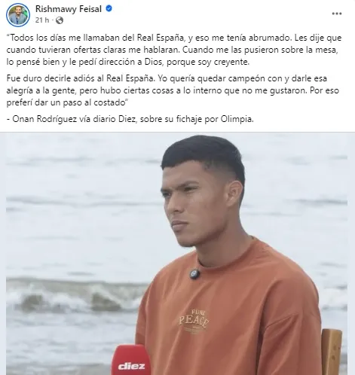This screenshot has width=355, height=375.
Task: Open the photo of Onan Rodríguez
Action: (177, 254)
